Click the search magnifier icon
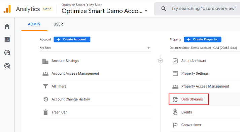Screen dimensions: 240x132 (x=164, y=9)
